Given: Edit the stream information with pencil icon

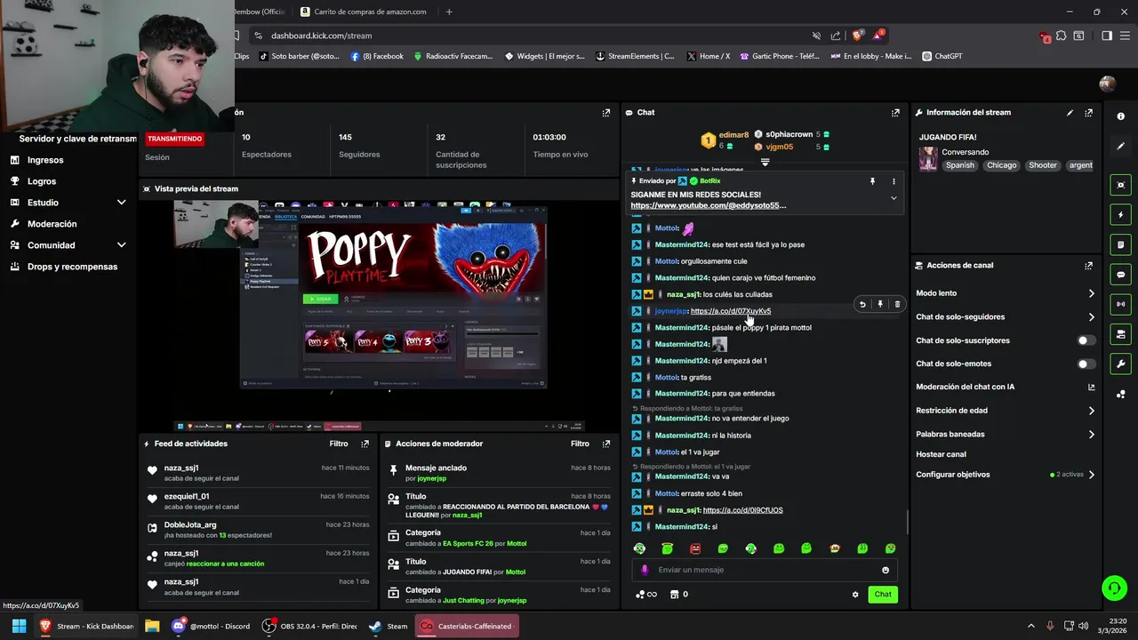Looking at the screenshot, I should click(1070, 113).
